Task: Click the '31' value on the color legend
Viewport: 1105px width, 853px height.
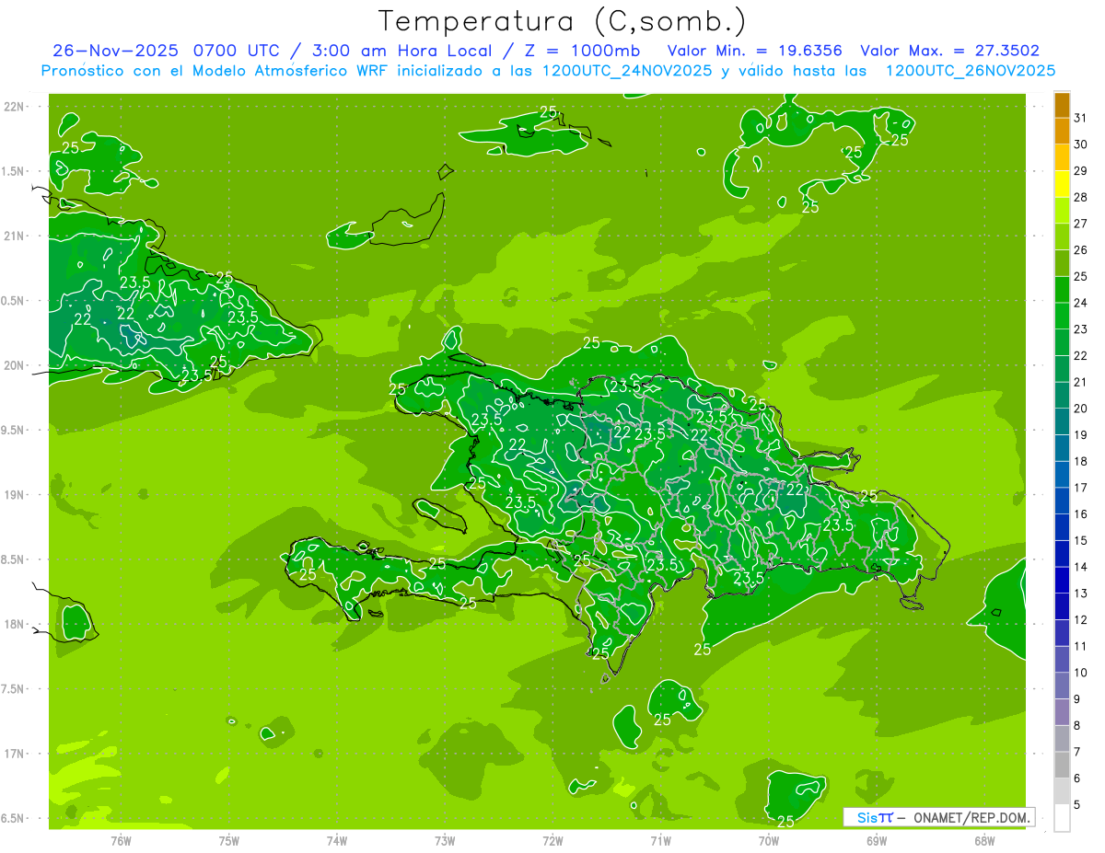Action: pos(1081,118)
